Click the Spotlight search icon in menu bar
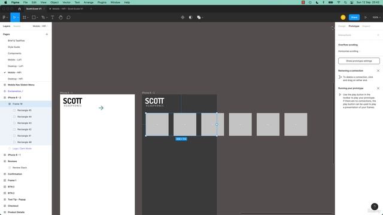 345,2
